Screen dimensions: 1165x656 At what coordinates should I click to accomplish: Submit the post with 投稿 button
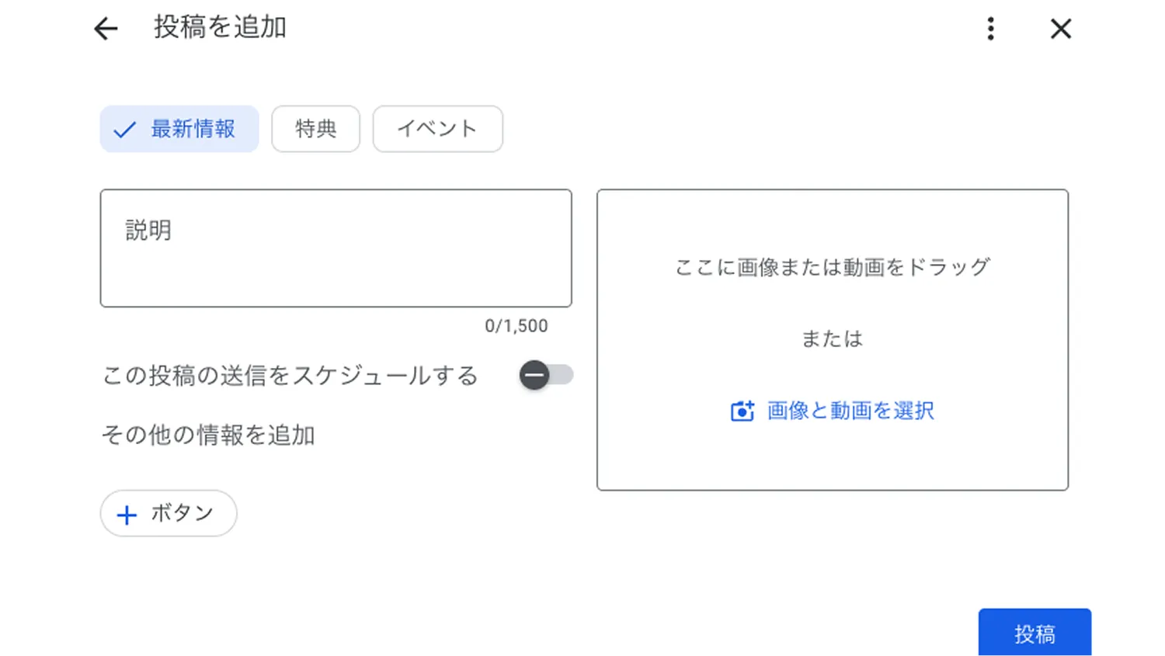pos(1035,633)
